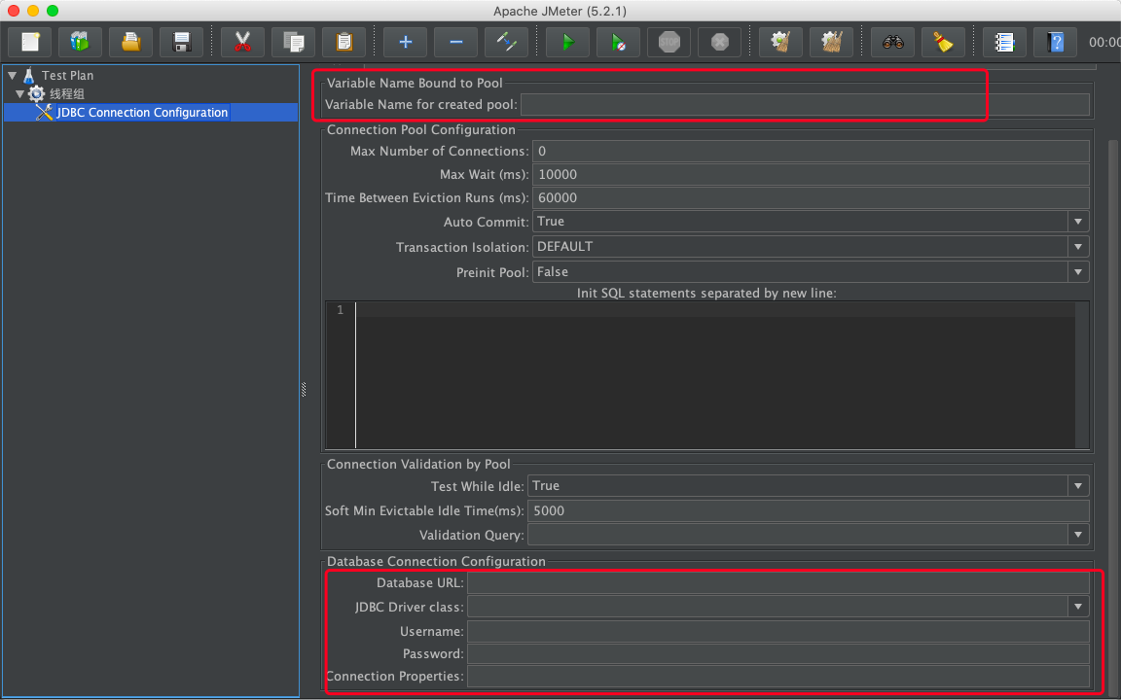Screen dimensions: 1121x700
Task: Open the Test While Idle dropdown
Action: click(x=1078, y=486)
